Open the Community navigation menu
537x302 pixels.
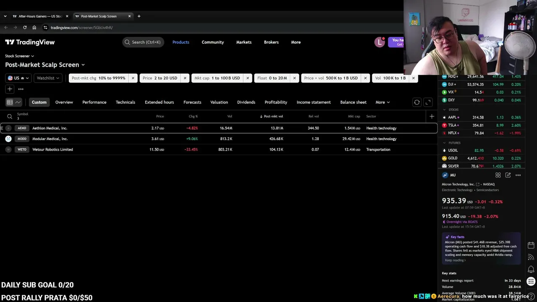(213, 42)
